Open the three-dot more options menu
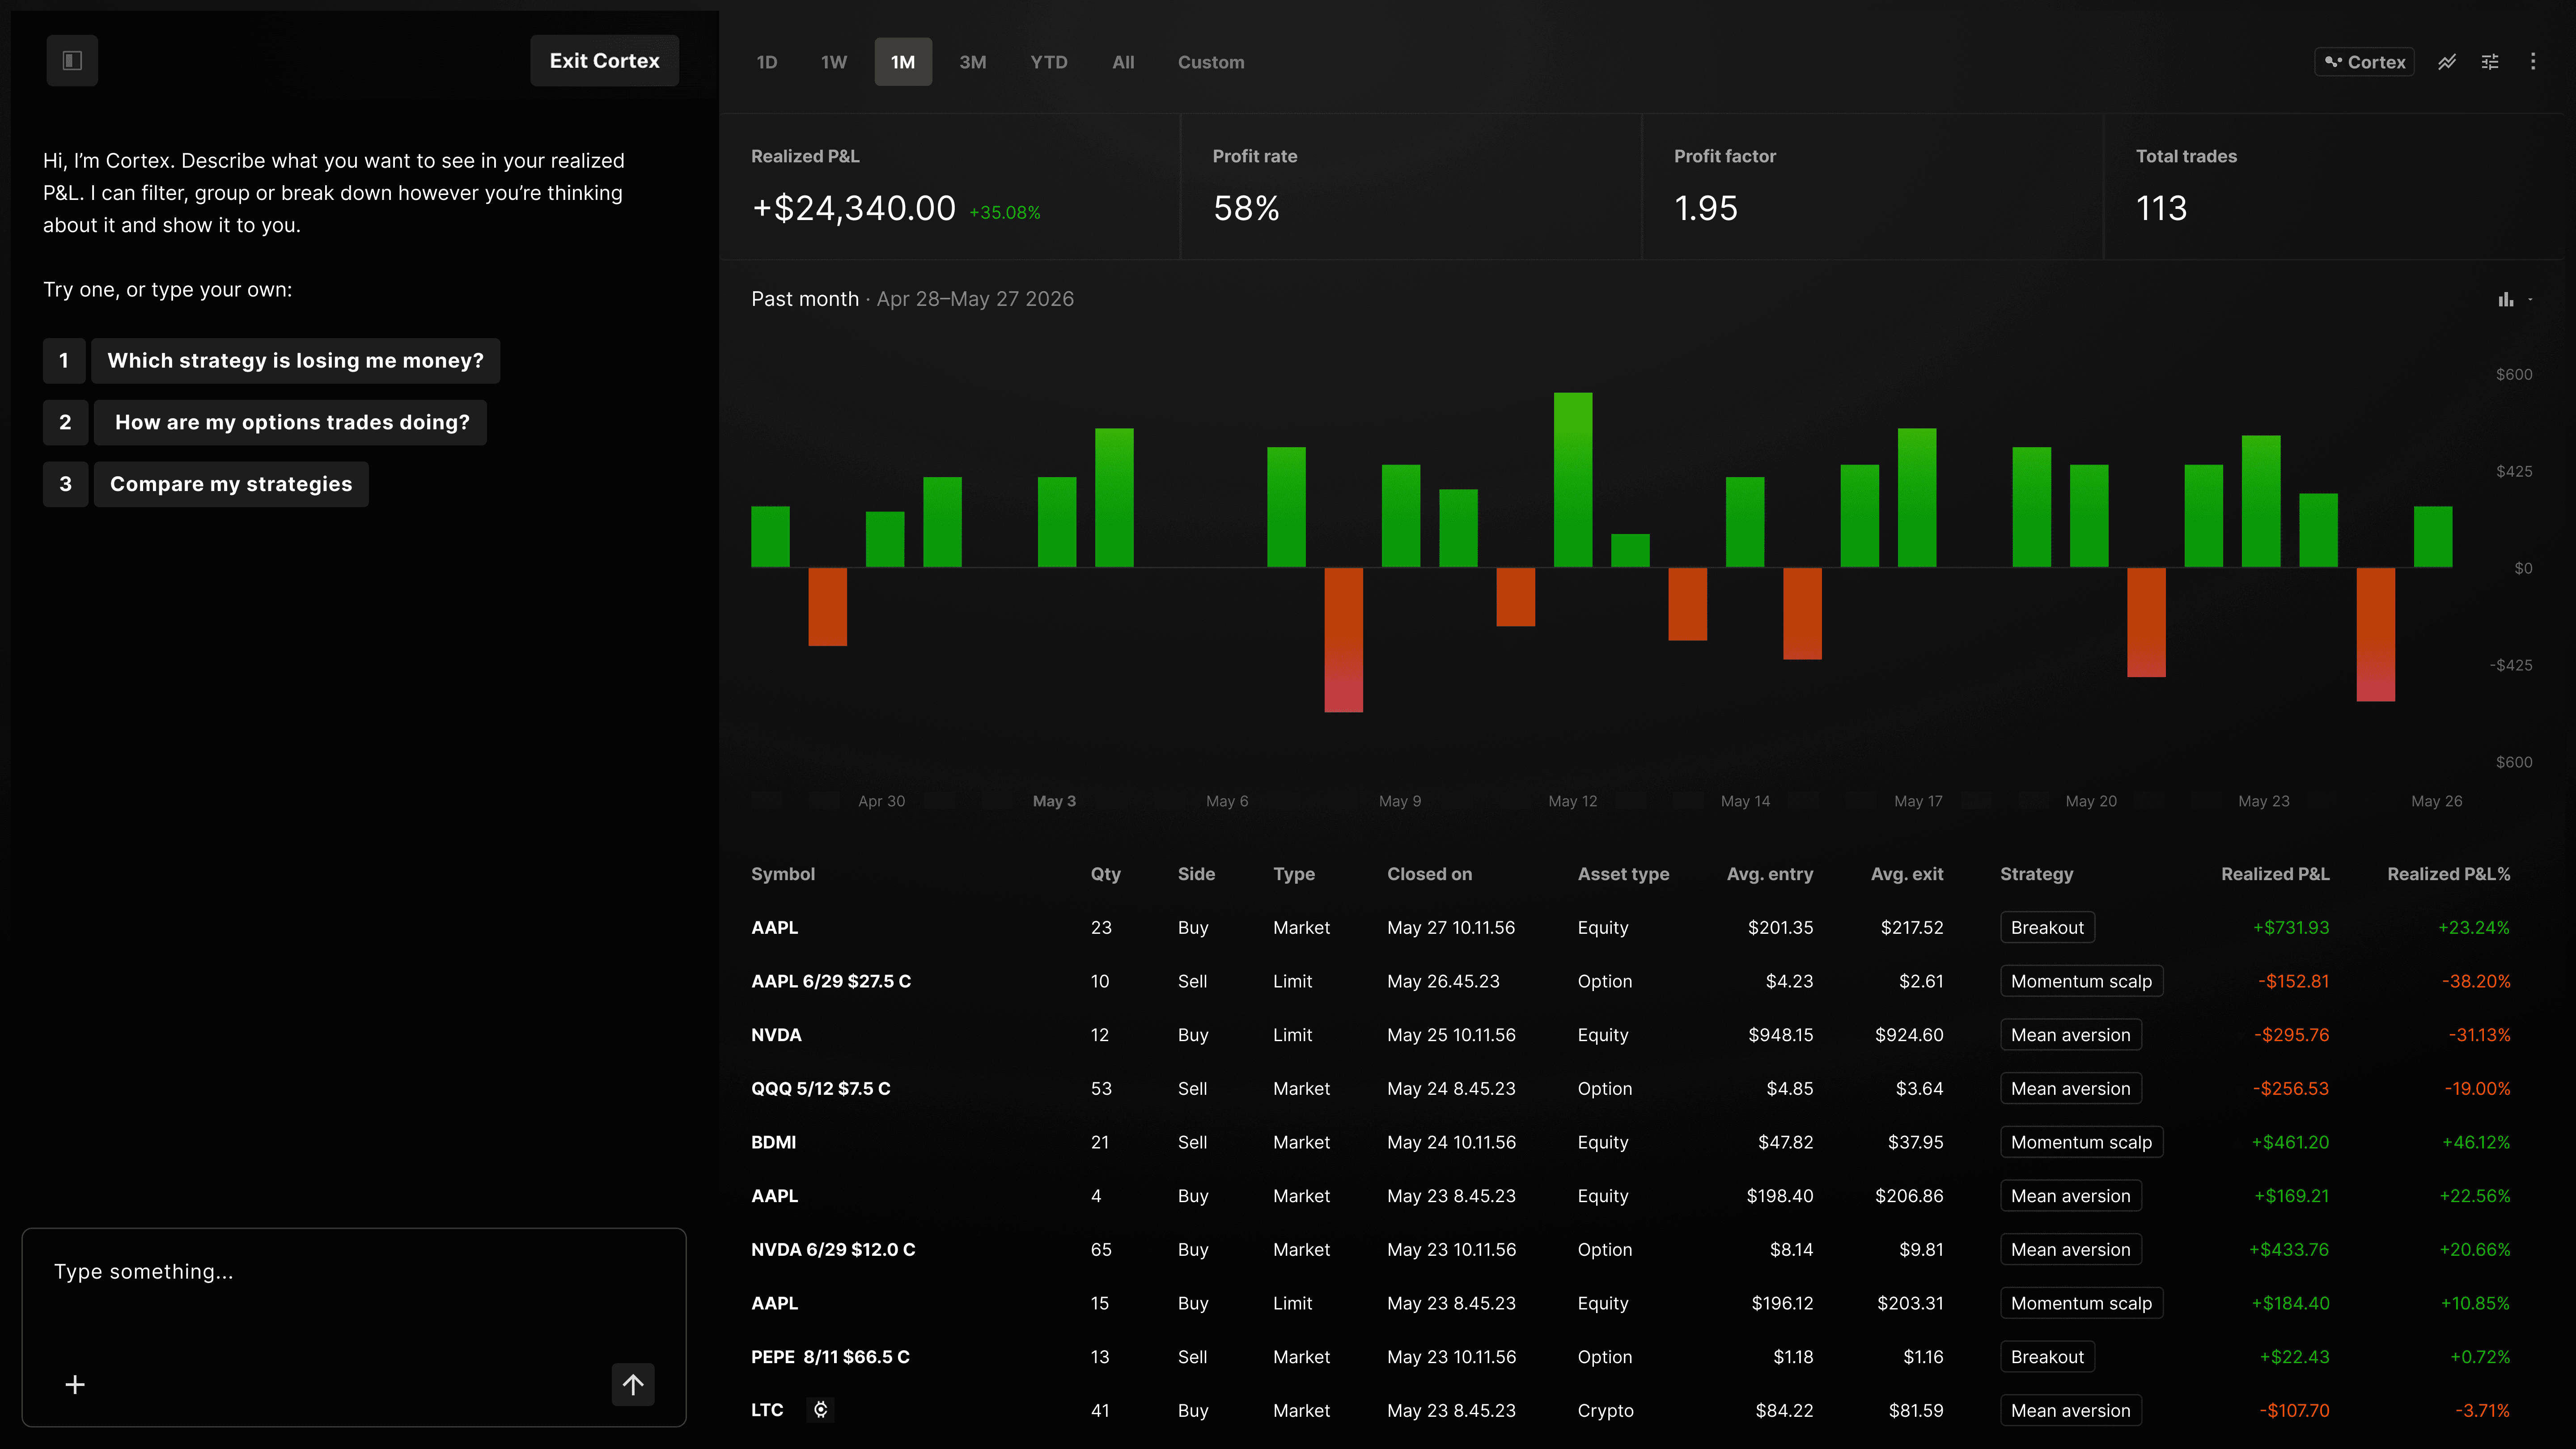The image size is (2576, 1449). (x=2533, y=62)
